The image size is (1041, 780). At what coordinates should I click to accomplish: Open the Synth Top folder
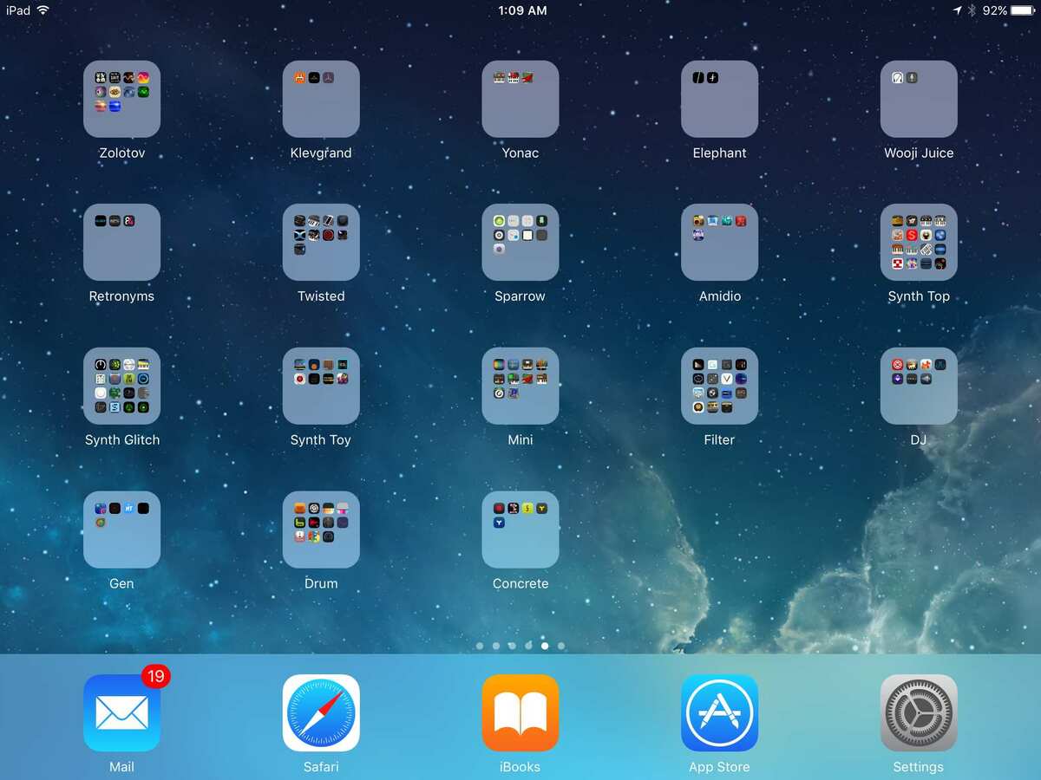pyautogui.click(x=919, y=243)
